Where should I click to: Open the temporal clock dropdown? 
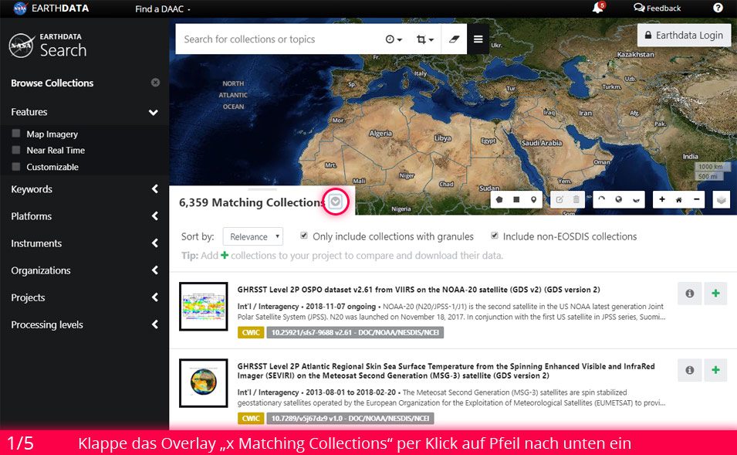pyautogui.click(x=394, y=39)
